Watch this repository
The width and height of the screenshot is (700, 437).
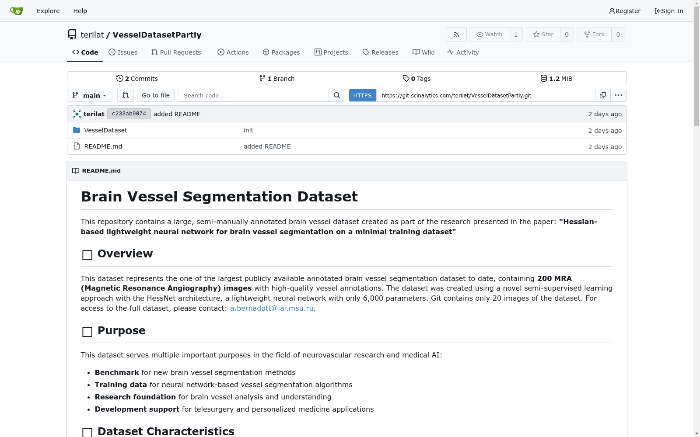[x=489, y=35]
